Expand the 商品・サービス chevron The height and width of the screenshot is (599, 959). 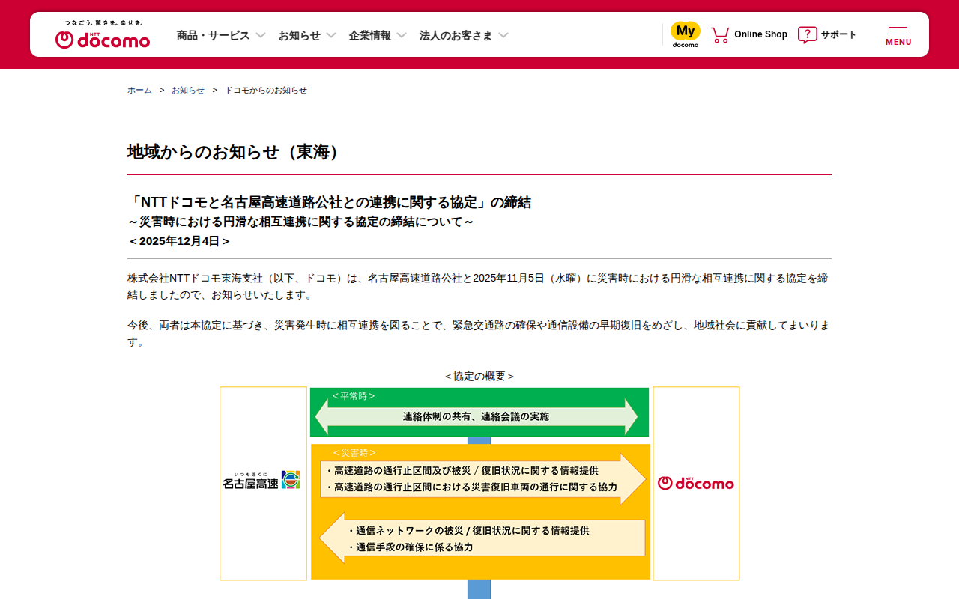coord(261,35)
